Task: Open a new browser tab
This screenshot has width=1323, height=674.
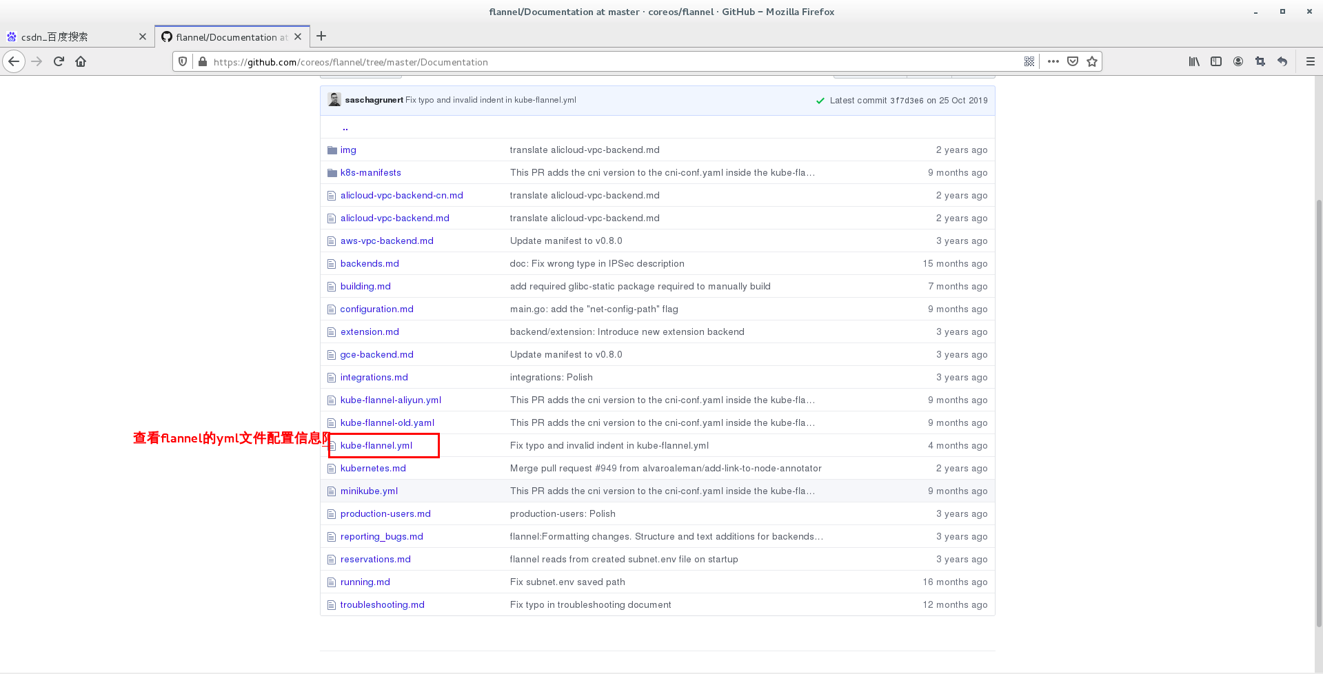Action: coord(321,36)
